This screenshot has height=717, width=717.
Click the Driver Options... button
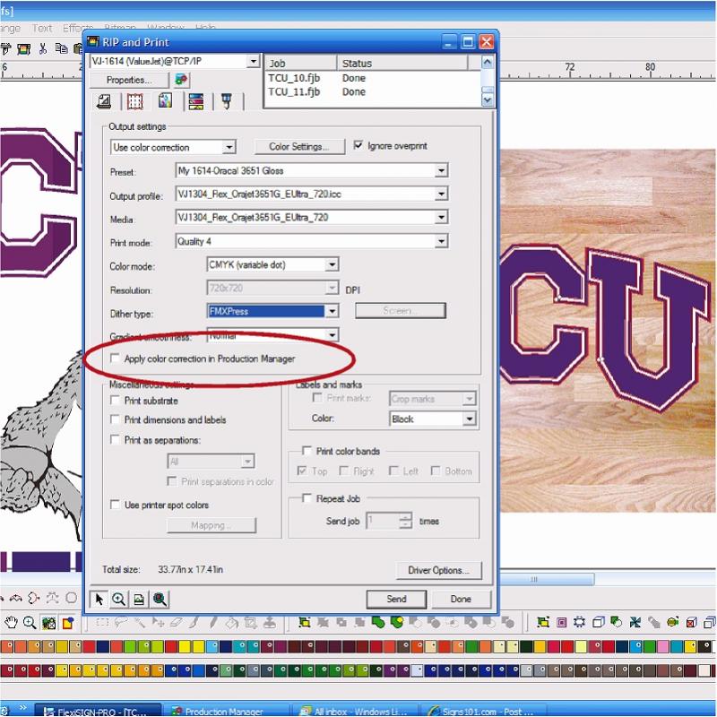(x=438, y=570)
